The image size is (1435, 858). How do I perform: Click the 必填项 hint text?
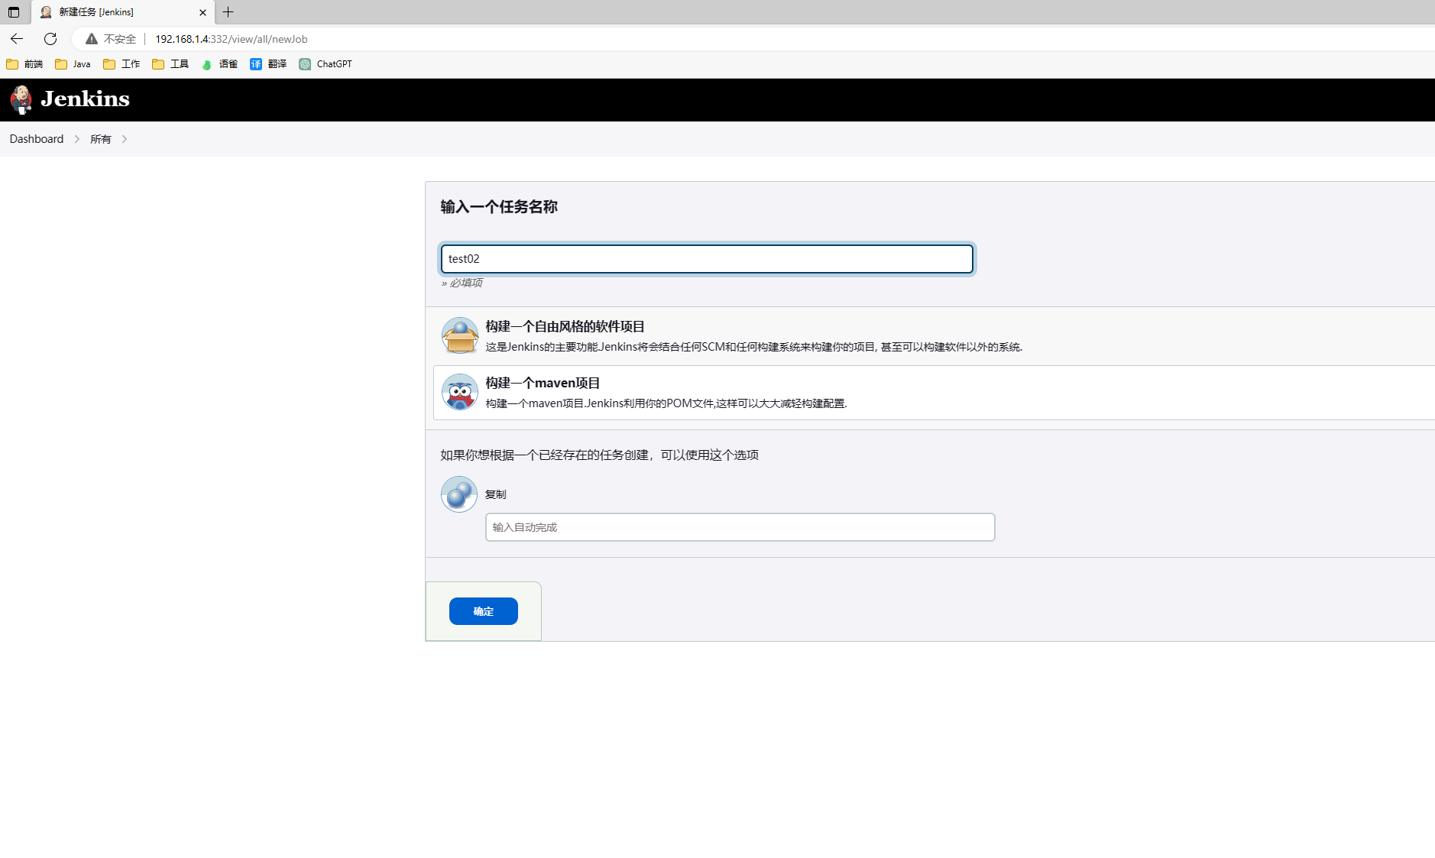[462, 283]
